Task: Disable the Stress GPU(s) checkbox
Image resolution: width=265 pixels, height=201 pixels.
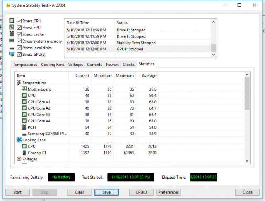Action: (19, 54)
